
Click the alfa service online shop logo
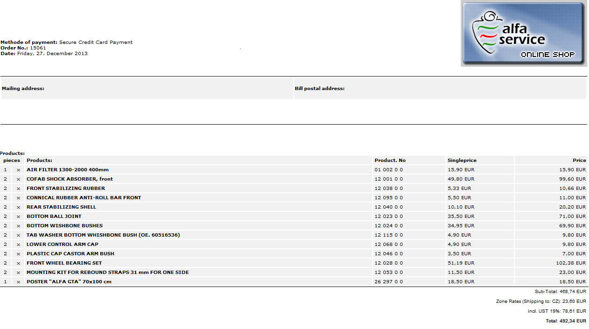(x=523, y=34)
